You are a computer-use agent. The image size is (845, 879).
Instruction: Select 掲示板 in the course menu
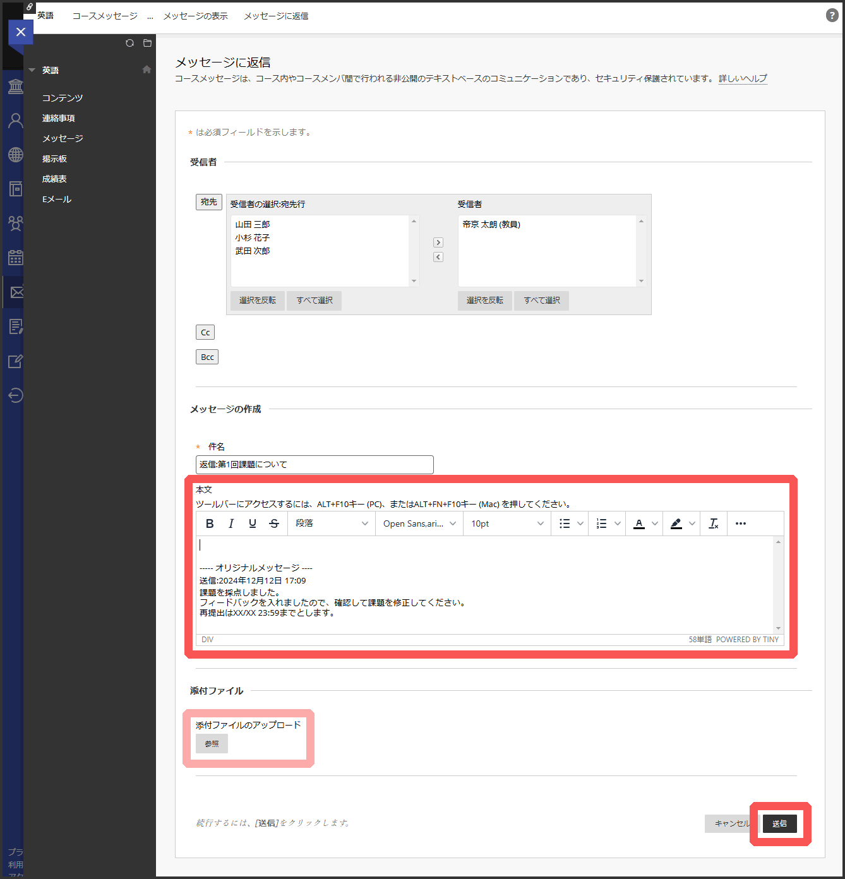pos(54,158)
